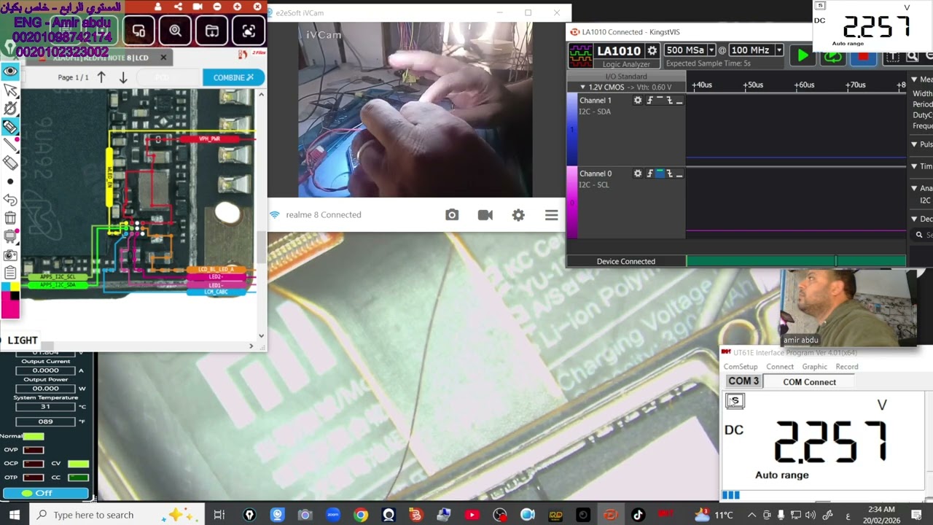Set Channel 1 low level trigger
This screenshot has width=933, height=525.
coord(679,101)
